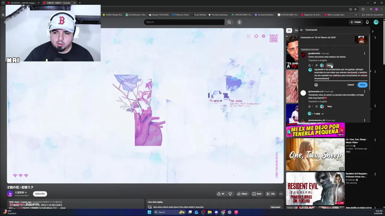Dislike the video with thumbs down
The height and width of the screenshot is (216, 385).
(230, 194)
